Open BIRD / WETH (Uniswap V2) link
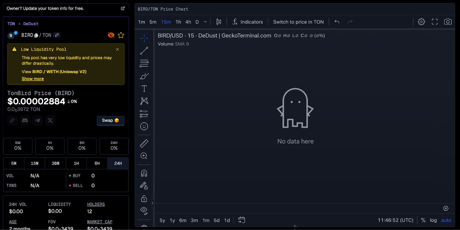 click(59, 72)
